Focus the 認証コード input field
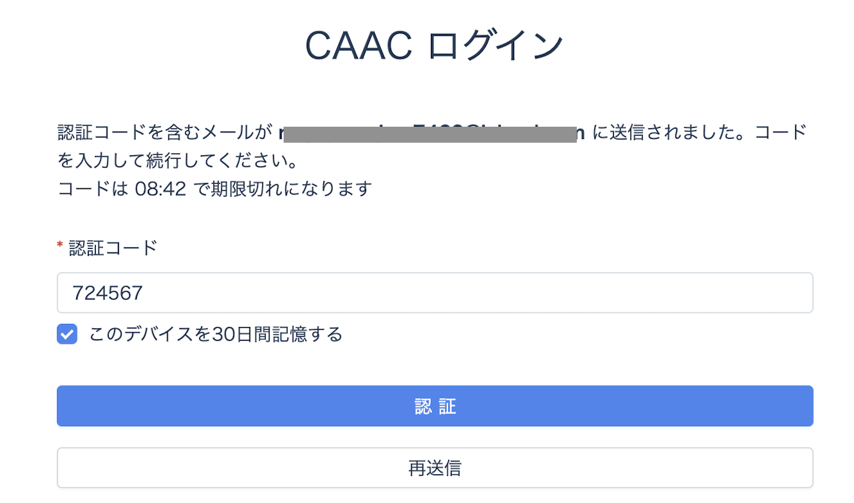Screen dimensions: 854x503 (x=435, y=293)
